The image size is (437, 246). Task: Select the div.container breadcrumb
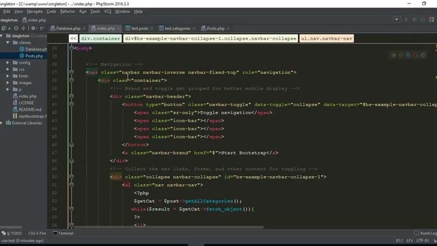pyautogui.click(x=100, y=38)
